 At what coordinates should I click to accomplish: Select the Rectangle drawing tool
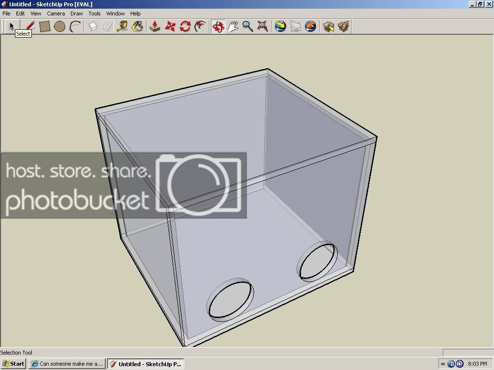coord(45,26)
